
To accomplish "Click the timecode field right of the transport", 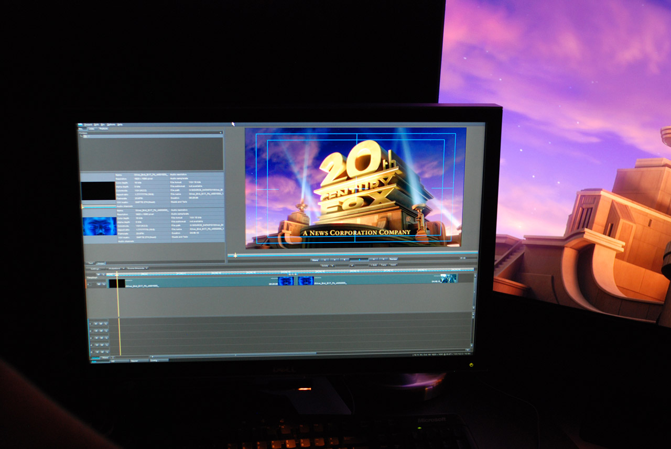I will pyautogui.click(x=468, y=258).
